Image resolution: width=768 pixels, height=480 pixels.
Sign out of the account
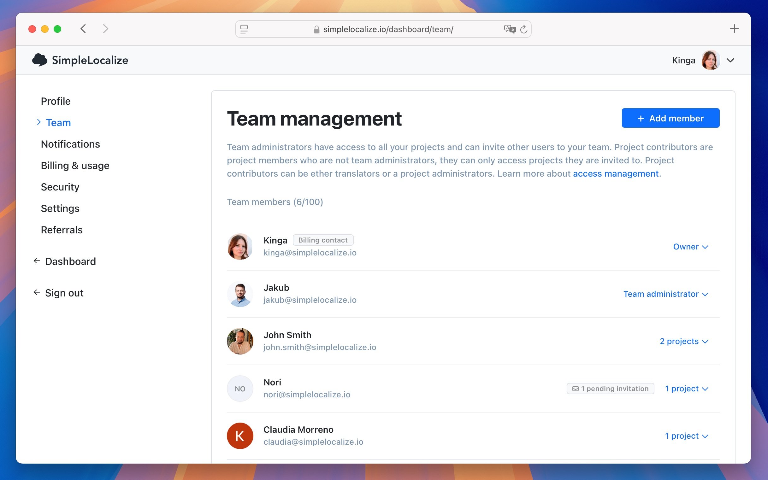click(x=64, y=293)
